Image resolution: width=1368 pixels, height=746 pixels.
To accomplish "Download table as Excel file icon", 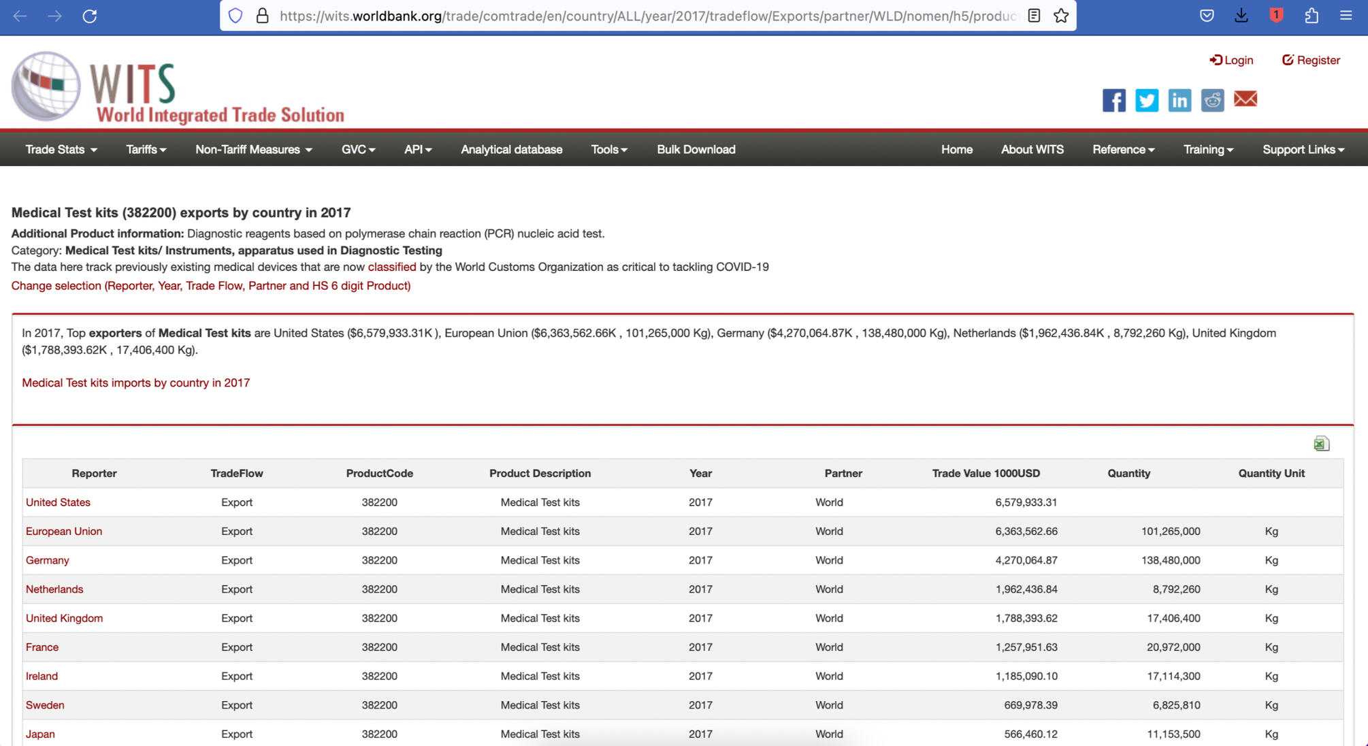I will 1321,444.
